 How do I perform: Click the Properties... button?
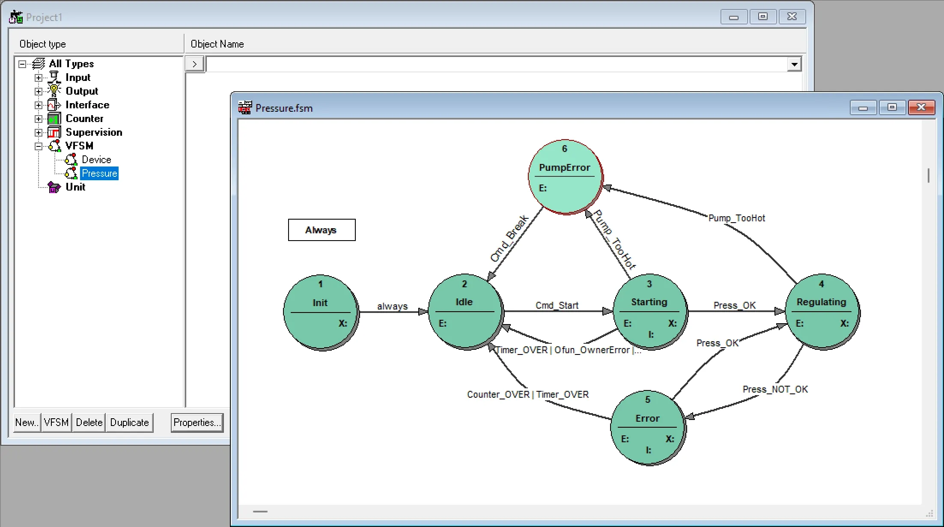pos(197,423)
